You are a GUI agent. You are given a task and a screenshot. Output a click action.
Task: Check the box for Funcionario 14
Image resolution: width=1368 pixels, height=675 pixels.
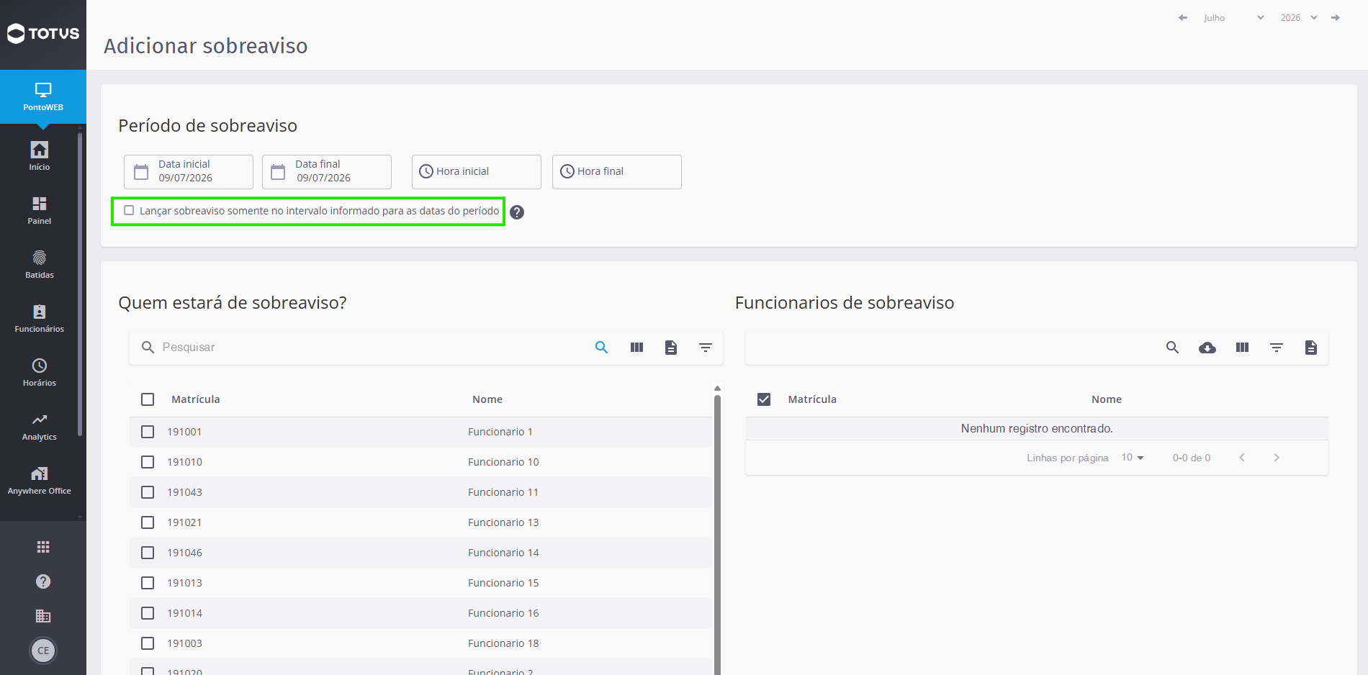click(x=148, y=553)
